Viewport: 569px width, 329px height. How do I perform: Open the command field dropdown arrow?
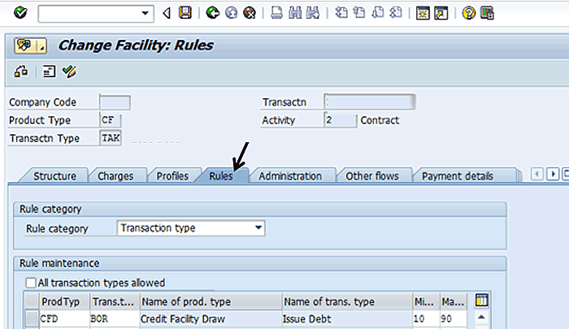(146, 13)
